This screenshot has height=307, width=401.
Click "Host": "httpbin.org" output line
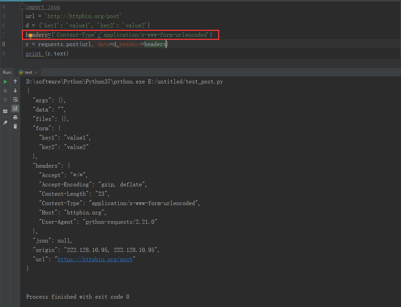point(72,213)
